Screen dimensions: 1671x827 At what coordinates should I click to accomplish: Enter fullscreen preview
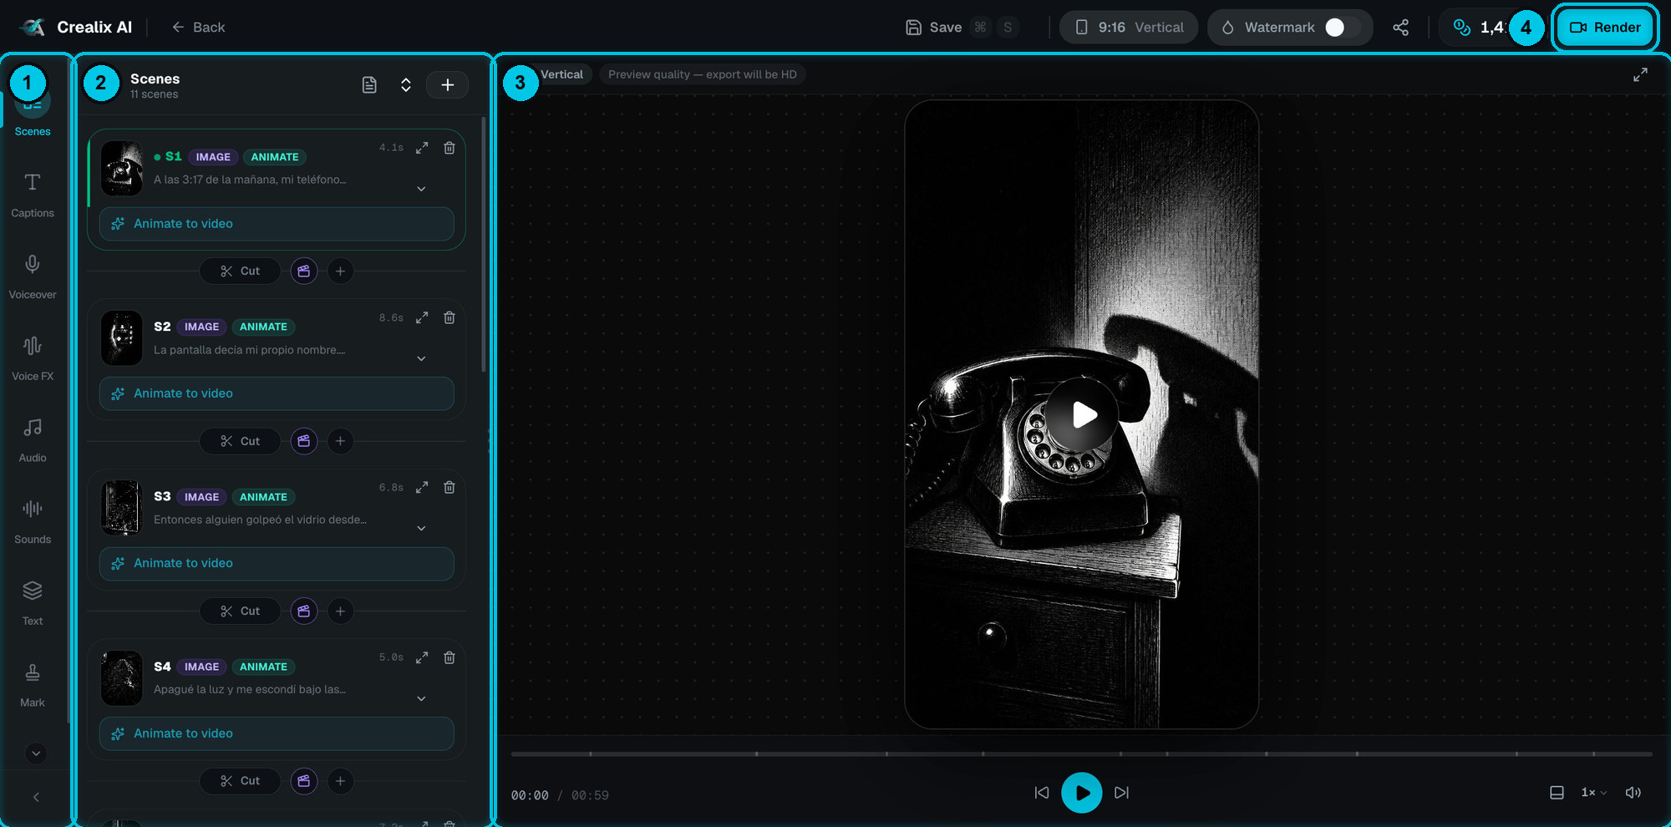click(x=1640, y=75)
